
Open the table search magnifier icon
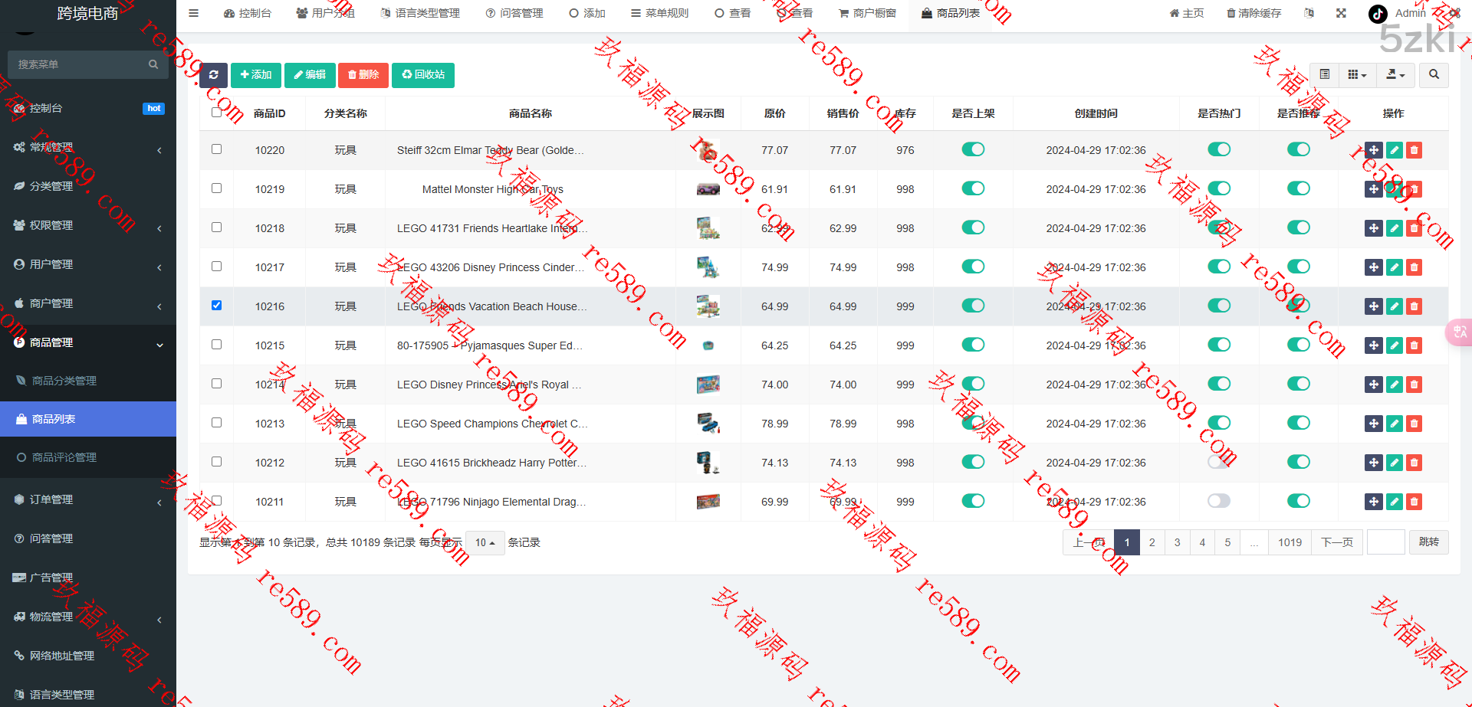[1434, 75]
